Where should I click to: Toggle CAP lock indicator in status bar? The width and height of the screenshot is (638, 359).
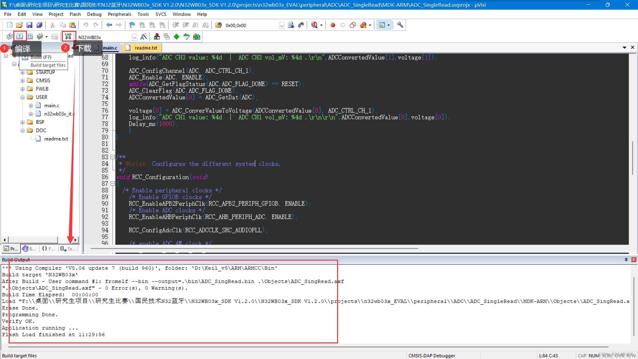[x=582, y=355]
